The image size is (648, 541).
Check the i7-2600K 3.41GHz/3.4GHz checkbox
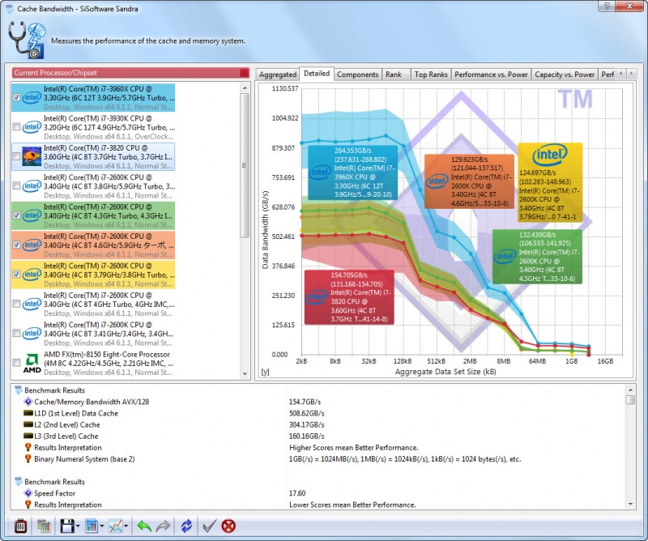16,333
